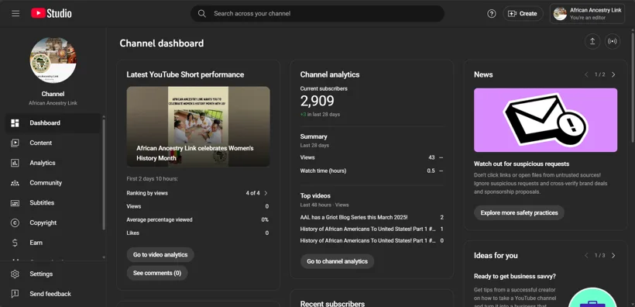Open the Copyright section

coord(53,222)
